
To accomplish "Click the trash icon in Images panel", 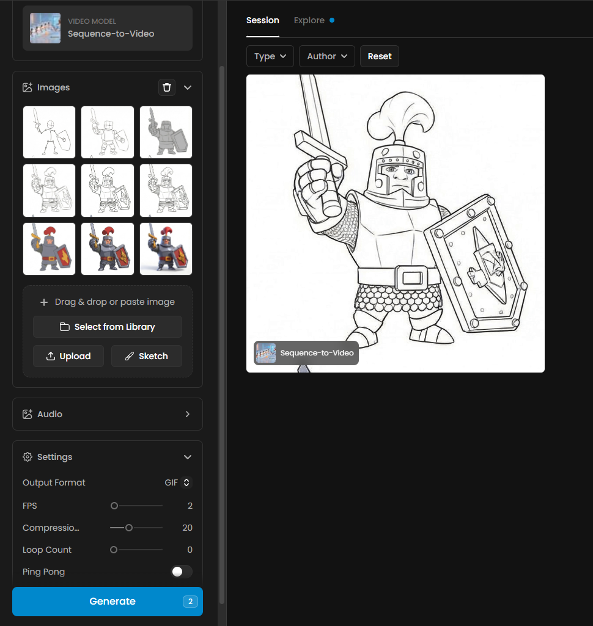I will pos(166,87).
